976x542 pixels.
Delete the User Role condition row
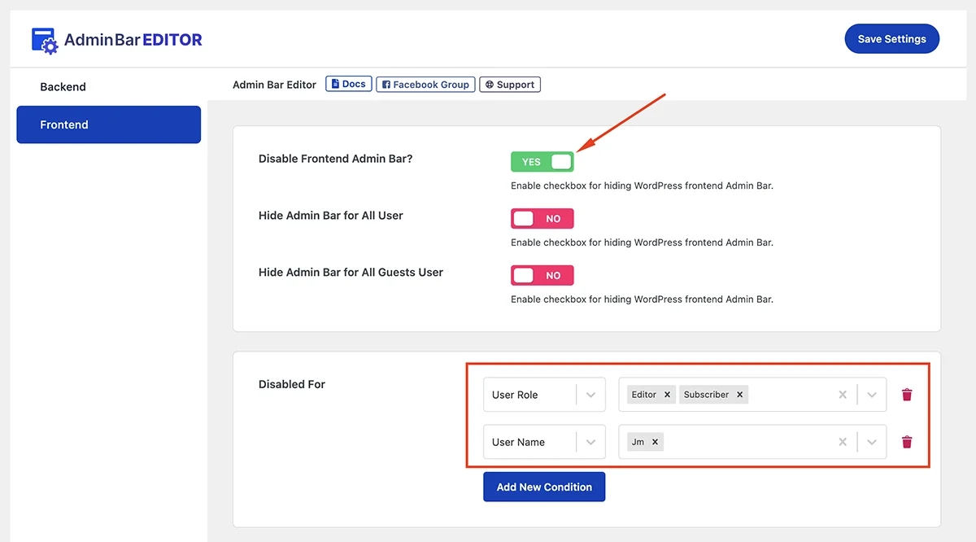(907, 394)
